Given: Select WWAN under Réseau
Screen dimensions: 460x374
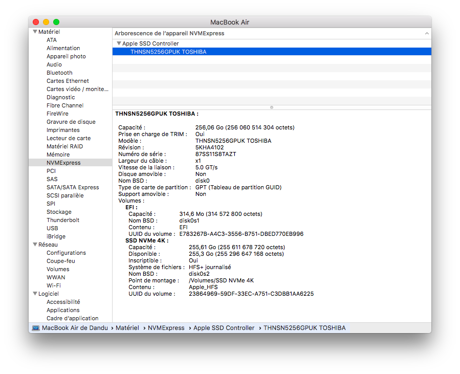Looking at the screenshot, I should (56, 278).
